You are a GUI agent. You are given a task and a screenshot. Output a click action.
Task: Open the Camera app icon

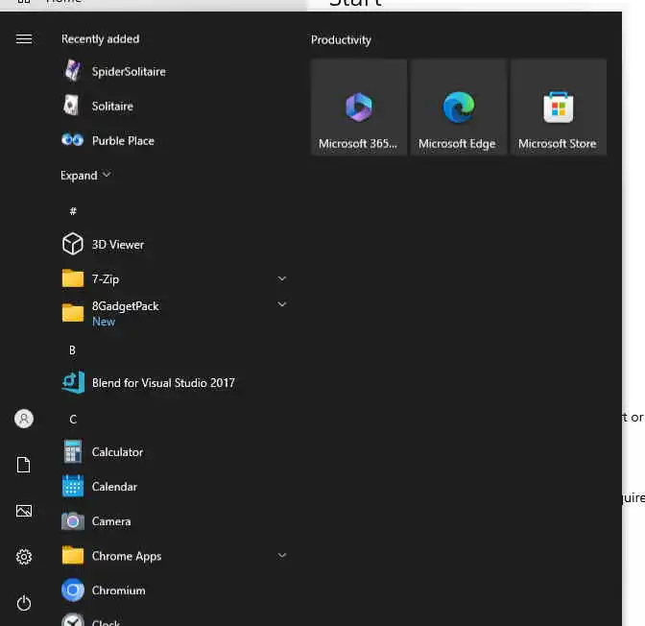[73, 521]
